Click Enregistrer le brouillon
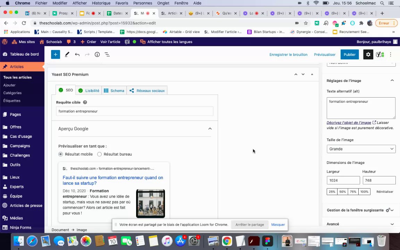400x250 pixels. (288, 55)
